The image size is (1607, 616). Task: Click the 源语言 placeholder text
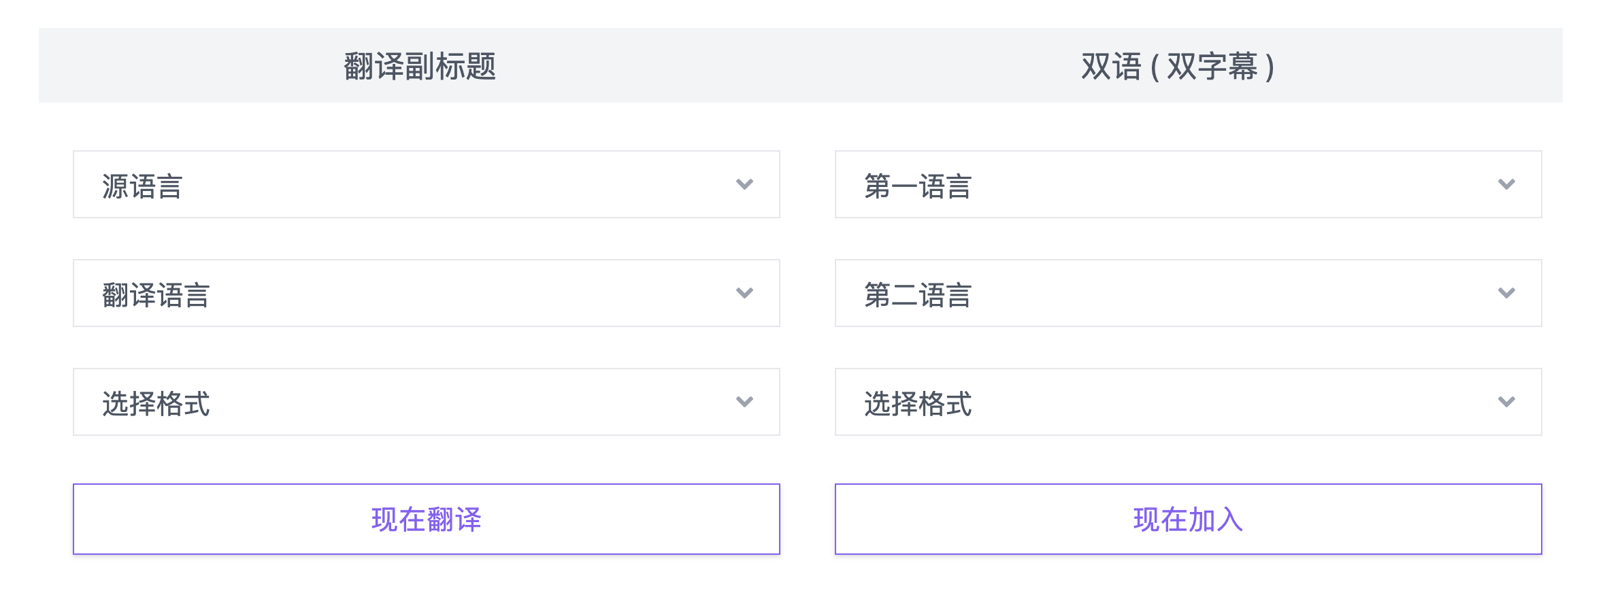pyautogui.click(x=142, y=186)
